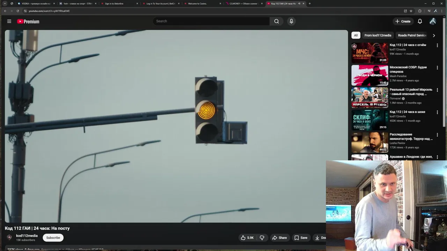Close the CS.MONEY tab

tap(262, 3)
